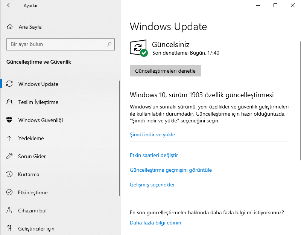The image size is (301, 235).
Task: Click the Etkinleştirme checkmark circle icon
Action: click(9, 192)
